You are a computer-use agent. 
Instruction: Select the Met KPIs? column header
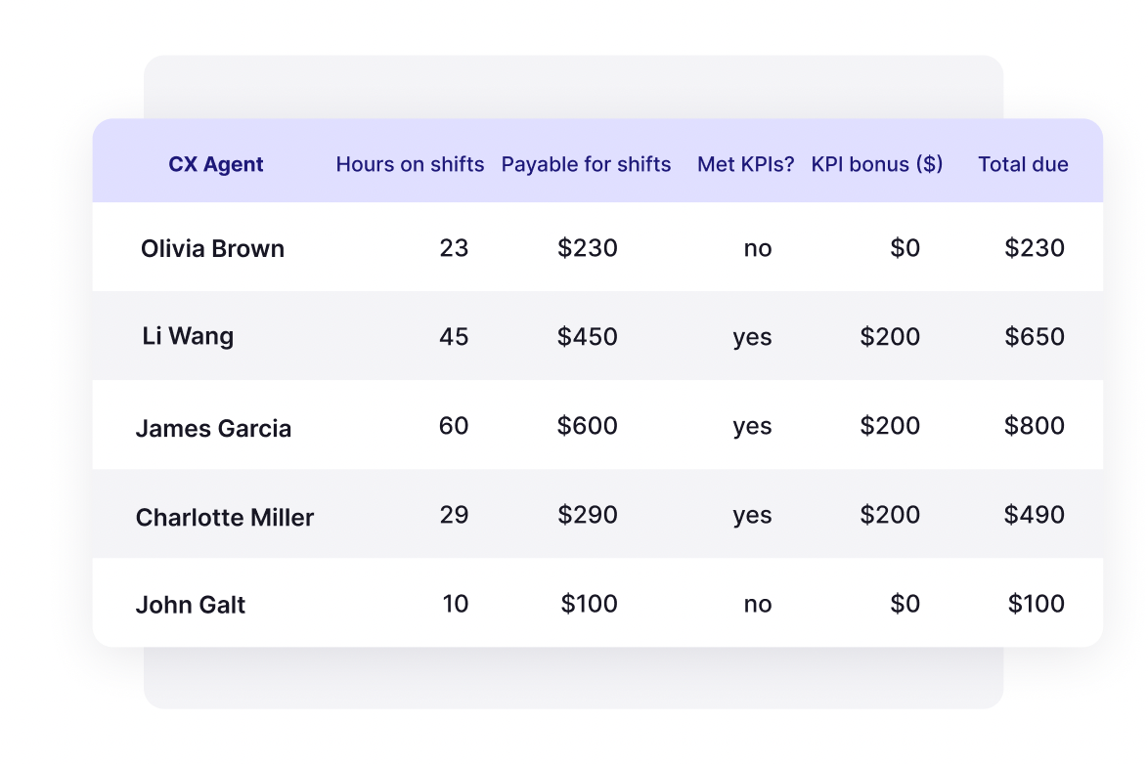[x=745, y=164]
